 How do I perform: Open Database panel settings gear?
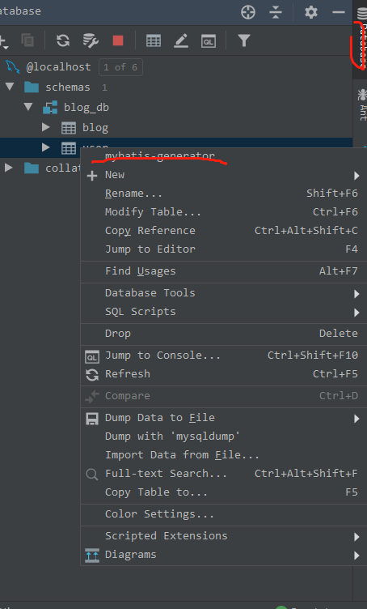(x=310, y=12)
